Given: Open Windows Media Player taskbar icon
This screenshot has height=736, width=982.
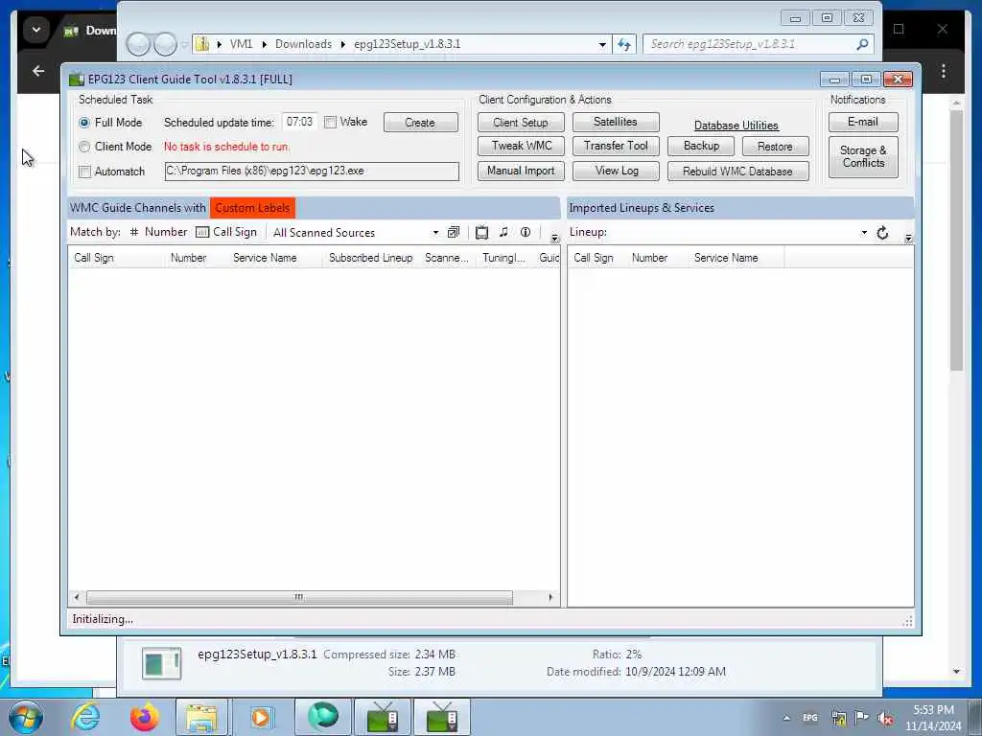Looking at the screenshot, I should (260, 717).
